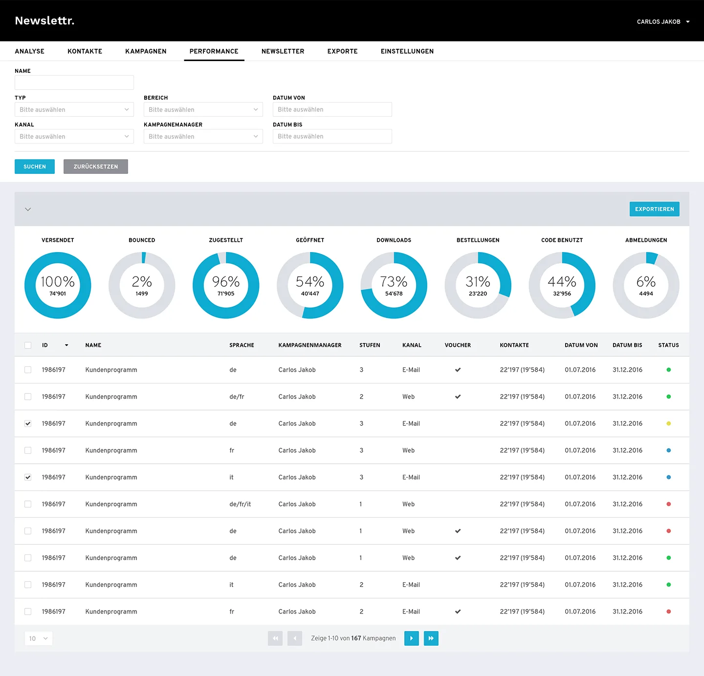Click the Versendet 100% donut chart
The image size is (704, 676).
[58, 285]
